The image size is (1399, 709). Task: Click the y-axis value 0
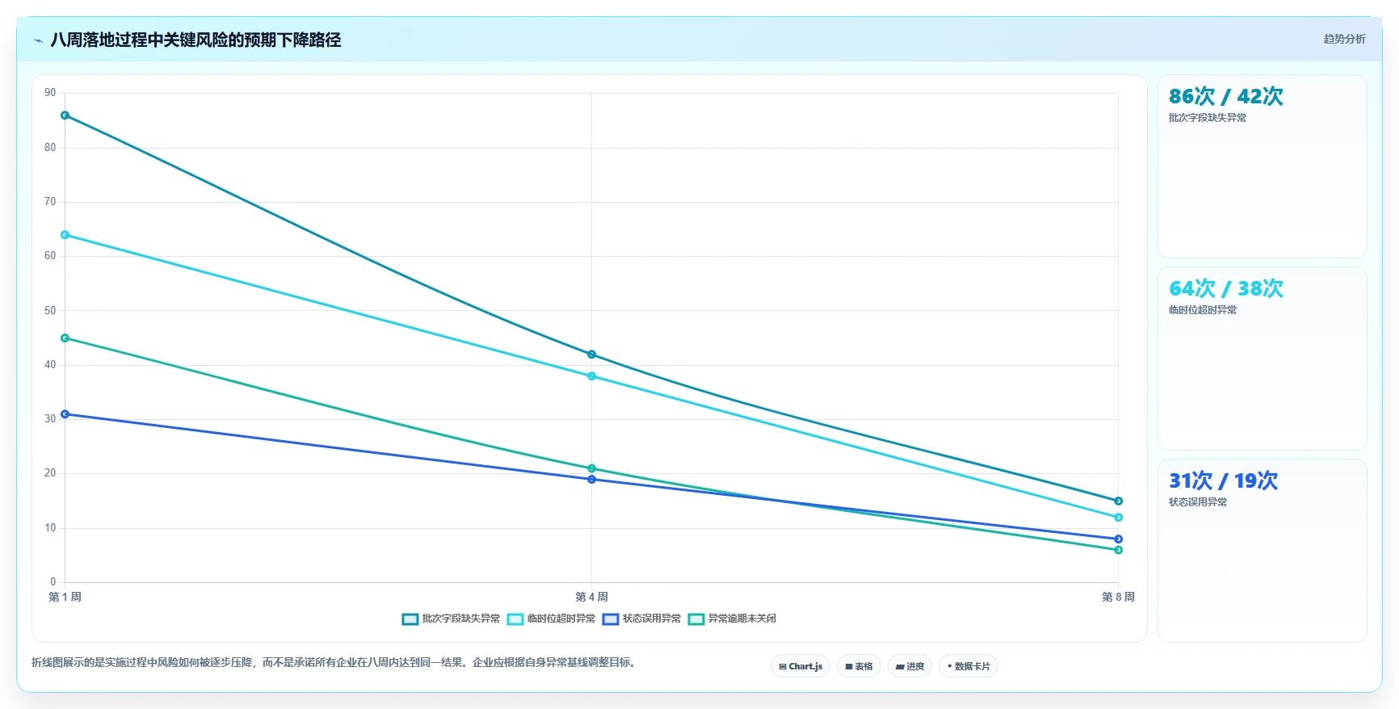pyautogui.click(x=53, y=582)
